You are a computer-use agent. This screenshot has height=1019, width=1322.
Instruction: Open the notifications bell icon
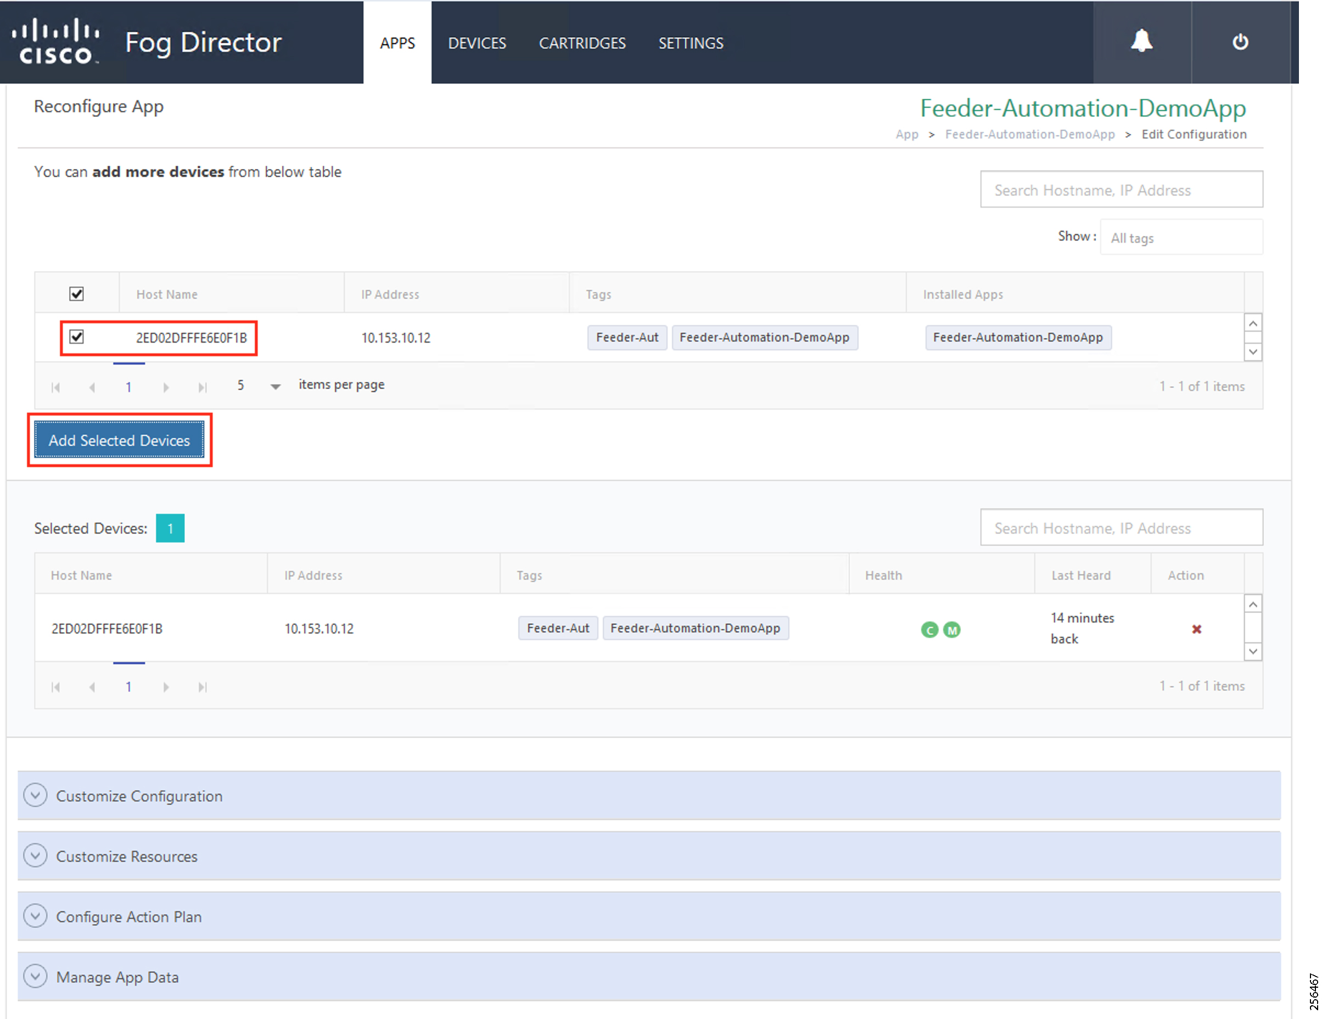point(1141,41)
